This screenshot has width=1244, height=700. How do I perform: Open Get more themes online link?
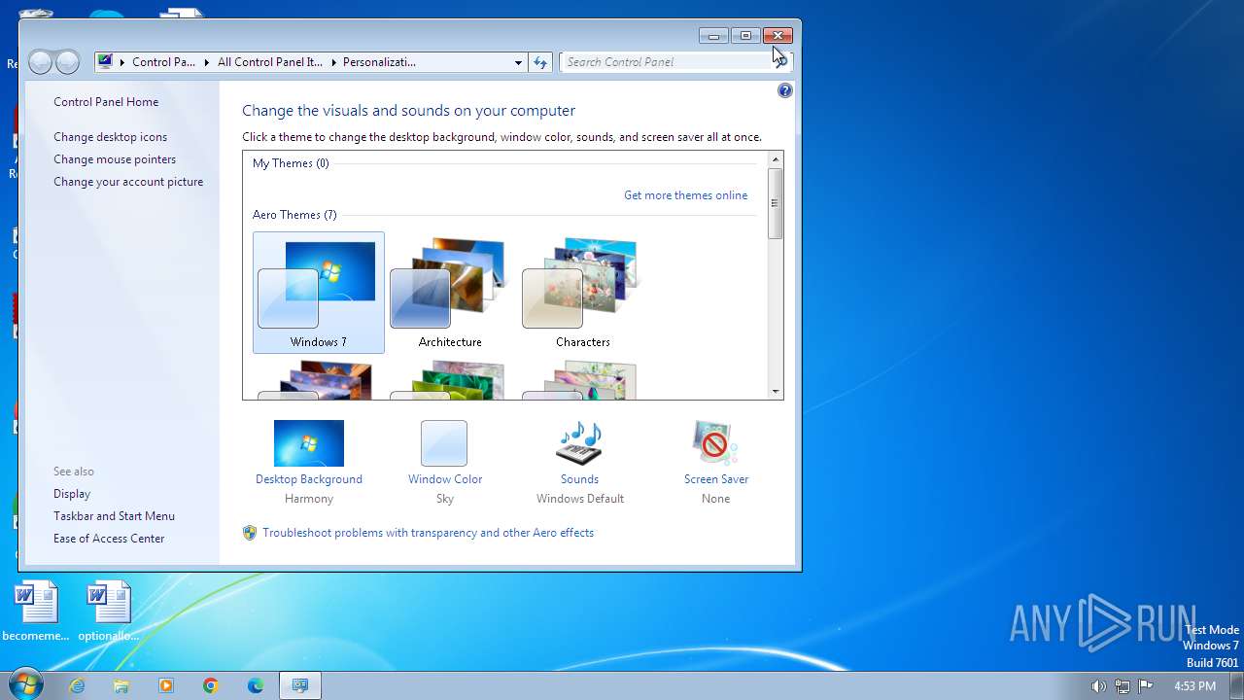click(686, 195)
